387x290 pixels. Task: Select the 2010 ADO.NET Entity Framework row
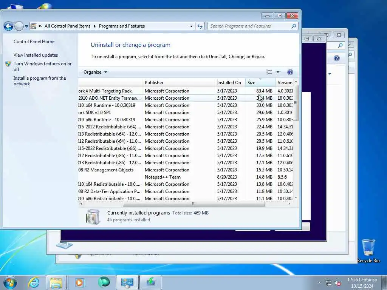[186, 98]
